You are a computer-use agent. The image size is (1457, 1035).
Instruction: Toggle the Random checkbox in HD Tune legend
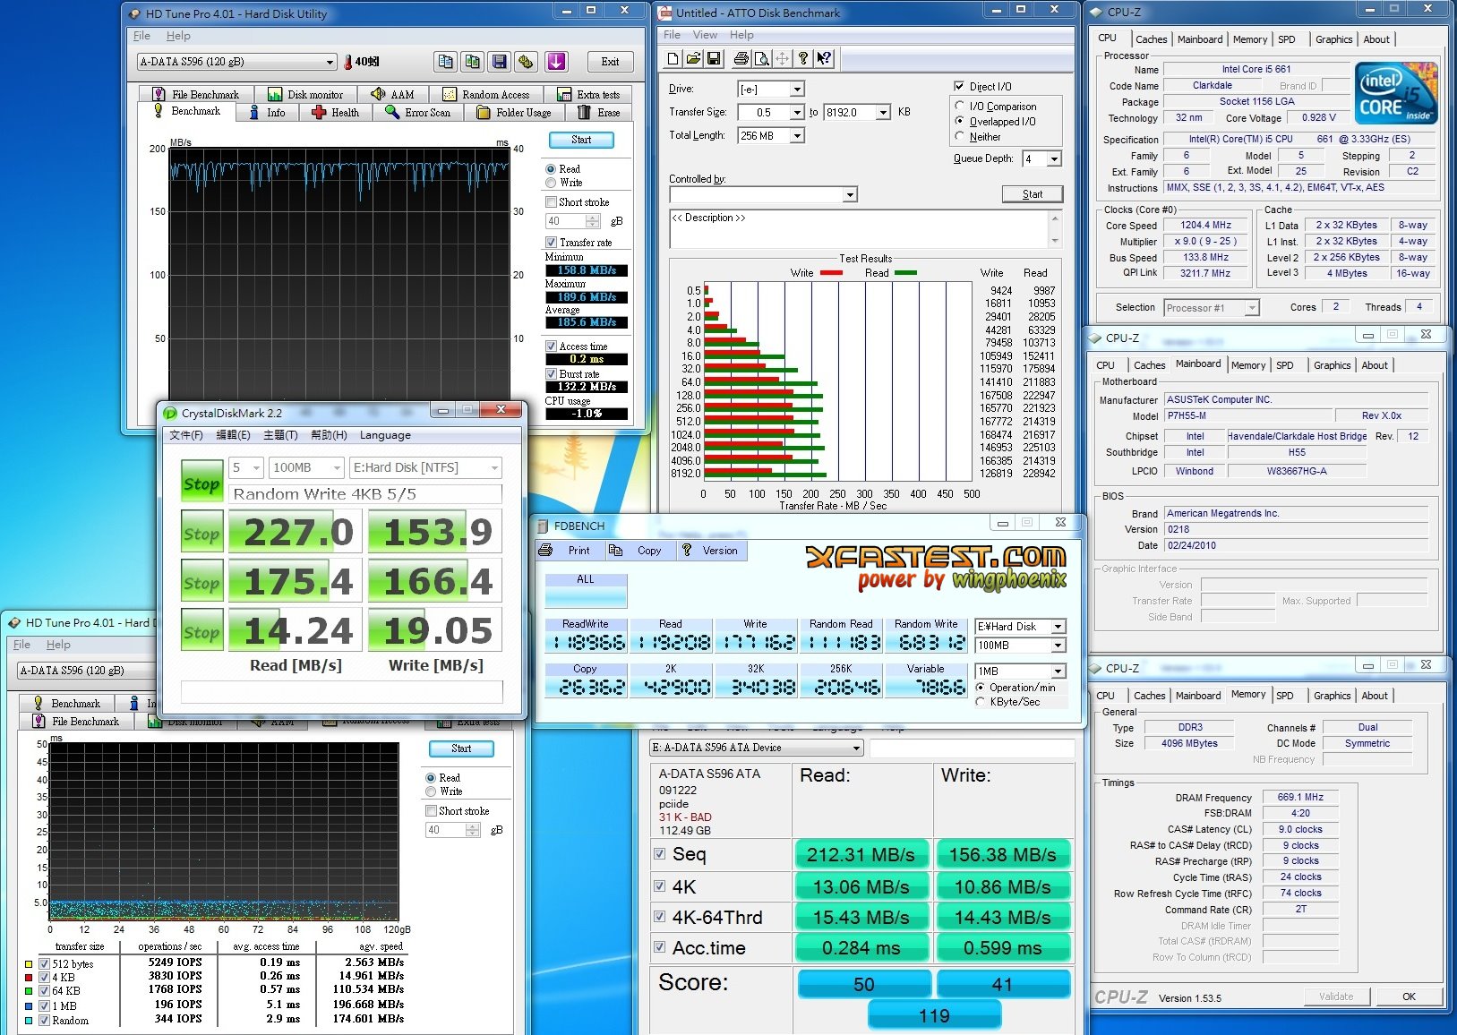click(x=44, y=1020)
